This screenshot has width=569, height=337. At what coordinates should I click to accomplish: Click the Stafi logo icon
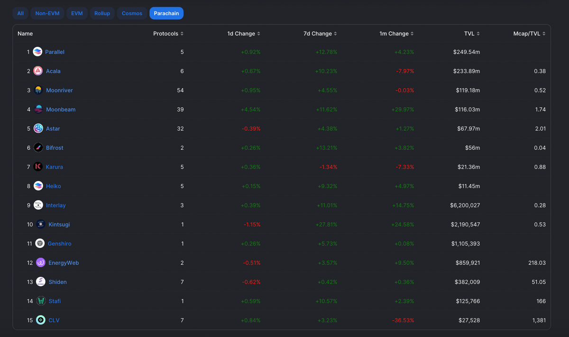tap(41, 301)
